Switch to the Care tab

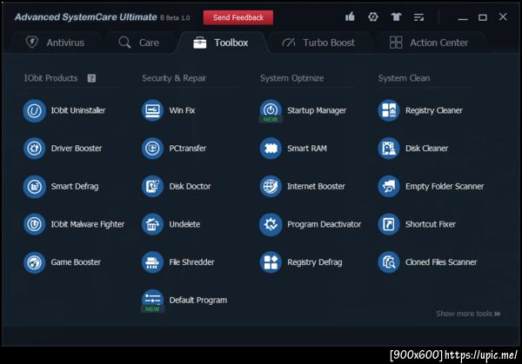[139, 43]
